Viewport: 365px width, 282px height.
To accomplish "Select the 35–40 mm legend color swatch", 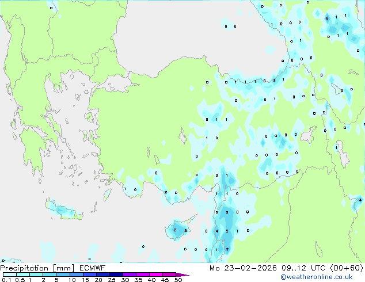I will pos(143,275).
